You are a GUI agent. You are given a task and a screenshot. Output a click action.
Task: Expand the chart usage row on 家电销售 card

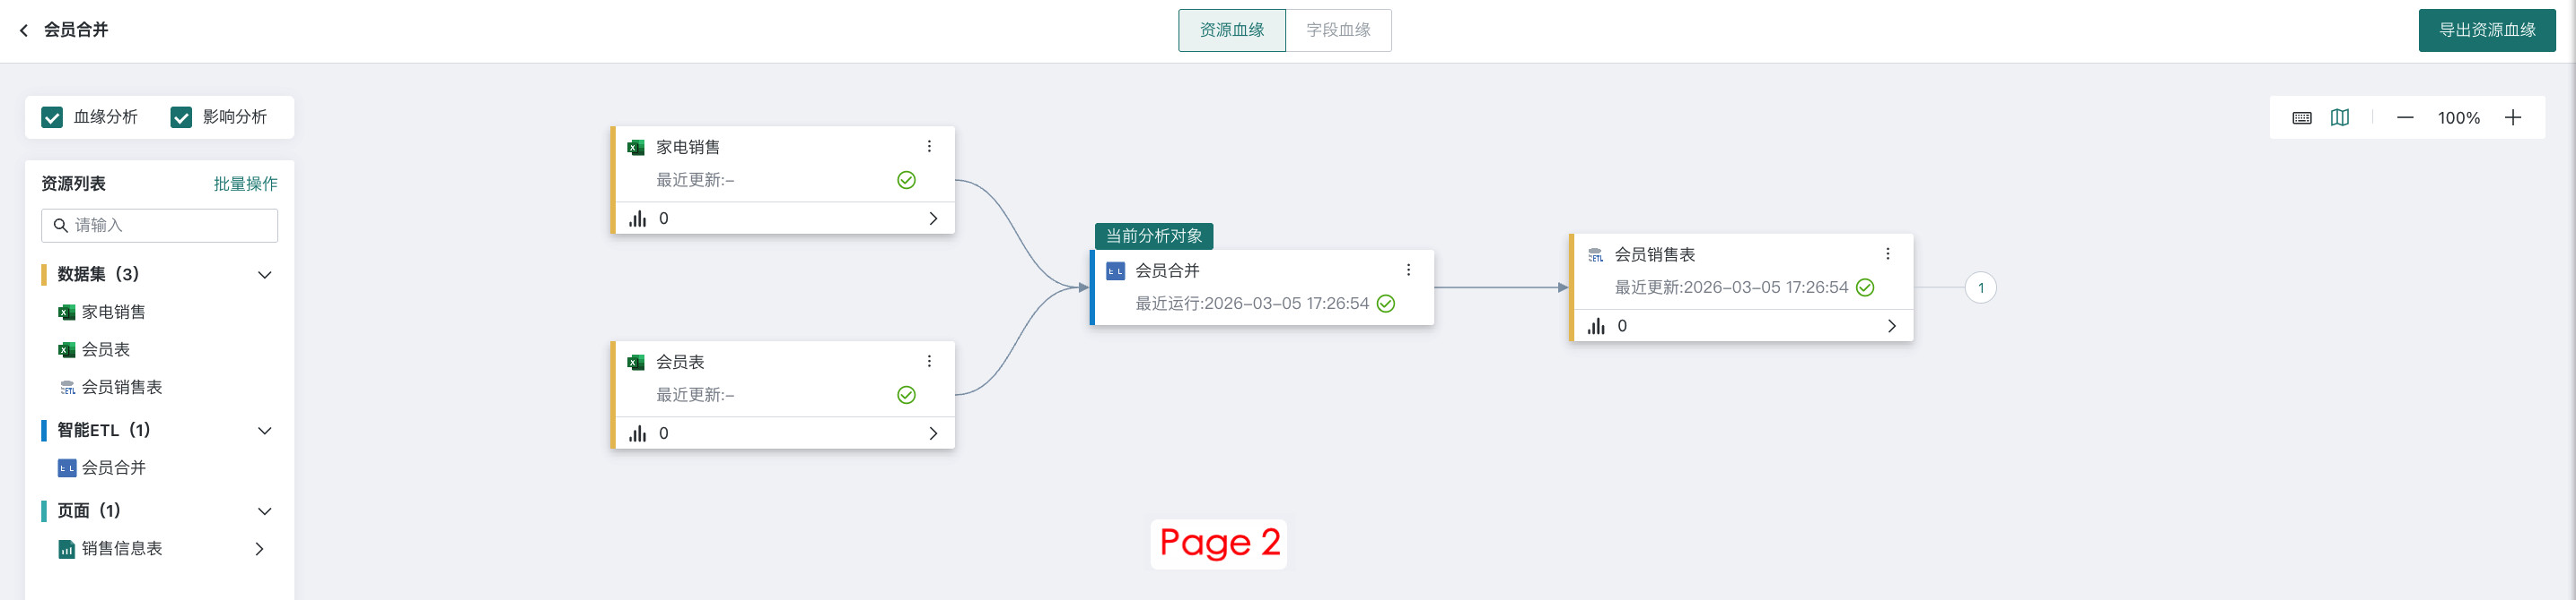click(x=932, y=219)
